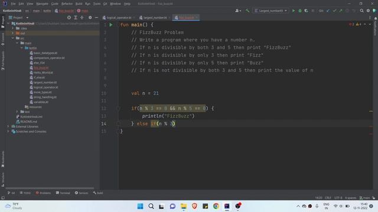
Task: Click the green Run button in toolbar
Action: coord(294,11)
